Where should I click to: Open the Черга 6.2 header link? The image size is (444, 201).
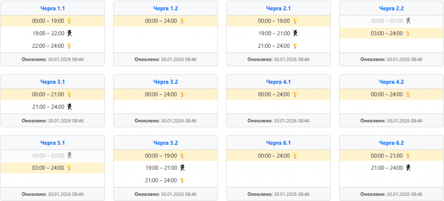[391, 143]
